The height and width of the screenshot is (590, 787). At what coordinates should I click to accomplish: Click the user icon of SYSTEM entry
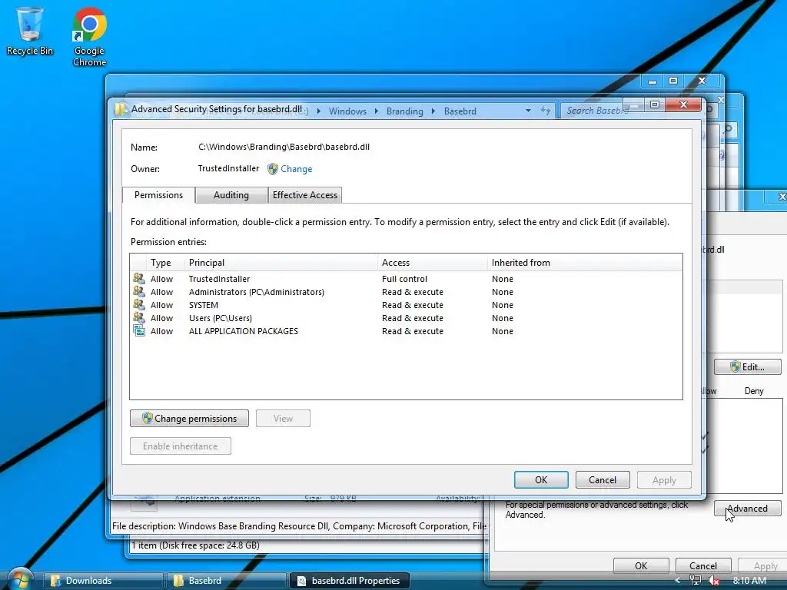tap(139, 304)
